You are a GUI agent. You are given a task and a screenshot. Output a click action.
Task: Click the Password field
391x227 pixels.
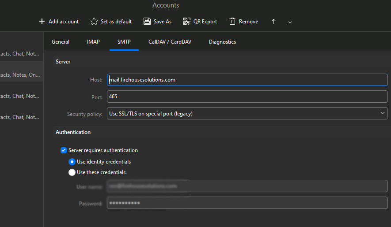click(x=247, y=203)
